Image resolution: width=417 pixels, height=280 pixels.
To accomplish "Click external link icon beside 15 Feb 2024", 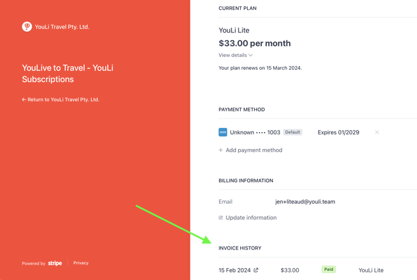I will [x=256, y=270].
